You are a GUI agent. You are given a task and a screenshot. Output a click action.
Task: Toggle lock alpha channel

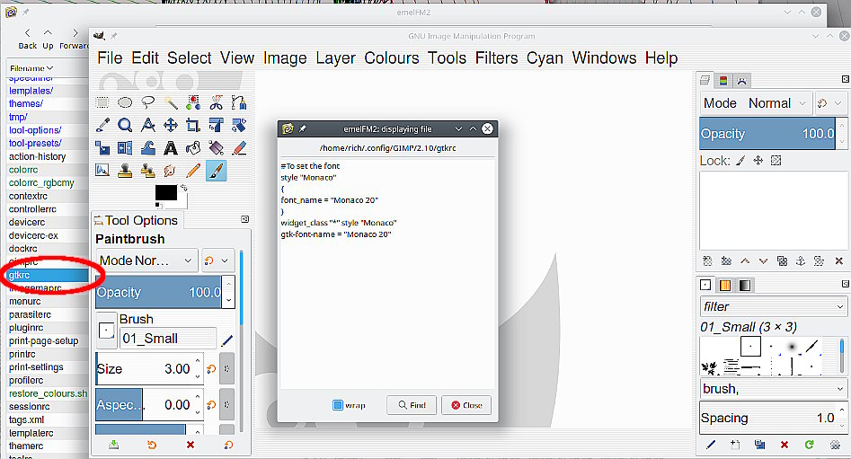pos(776,161)
